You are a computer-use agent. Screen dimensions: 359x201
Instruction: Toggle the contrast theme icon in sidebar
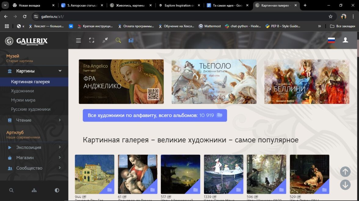coord(57,190)
